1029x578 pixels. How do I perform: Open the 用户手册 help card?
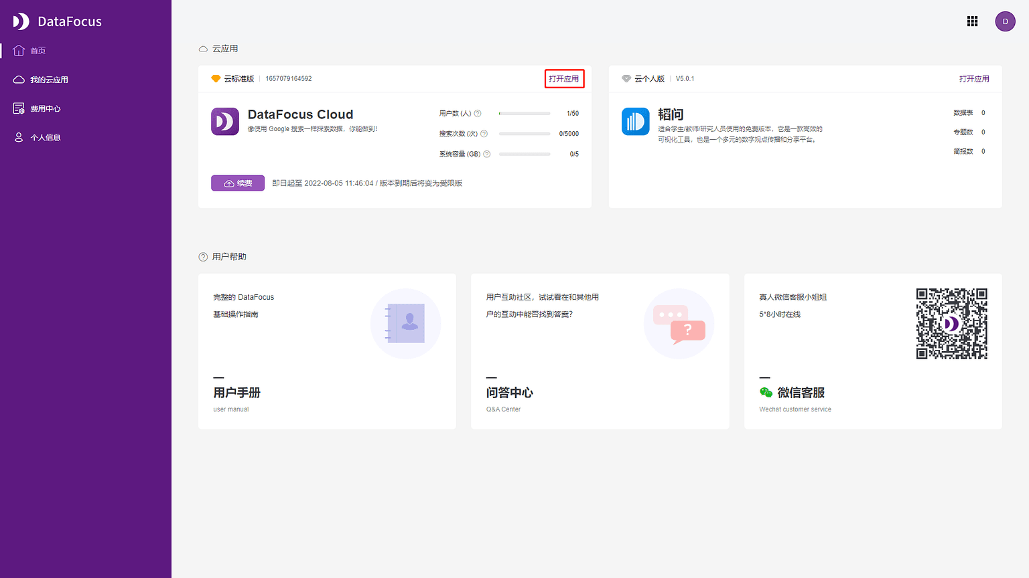coord(327,351)
